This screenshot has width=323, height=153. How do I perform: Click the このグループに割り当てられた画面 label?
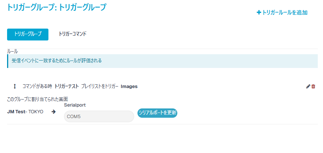(38, 99)
